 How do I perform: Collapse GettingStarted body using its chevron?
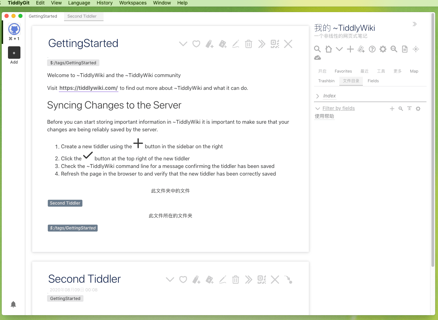183,44
